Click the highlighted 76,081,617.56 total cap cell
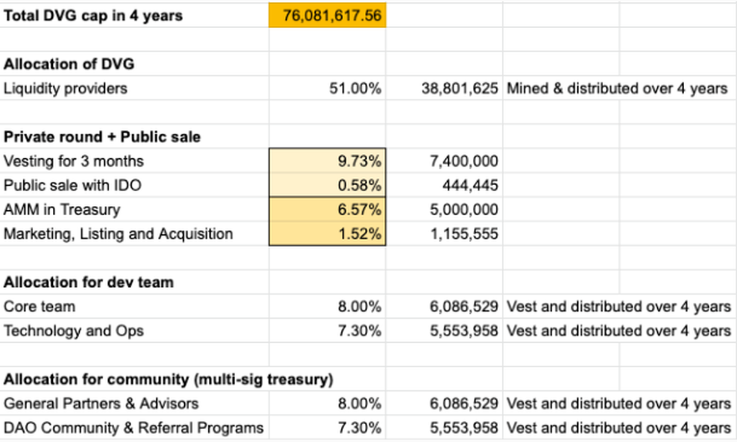 [327, 15]
